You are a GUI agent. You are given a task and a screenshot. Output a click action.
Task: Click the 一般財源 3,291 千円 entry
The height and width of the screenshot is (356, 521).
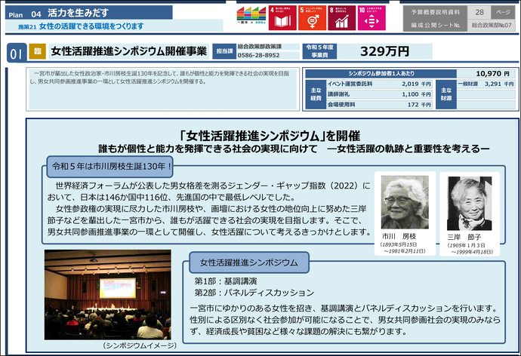coord(486,84)
